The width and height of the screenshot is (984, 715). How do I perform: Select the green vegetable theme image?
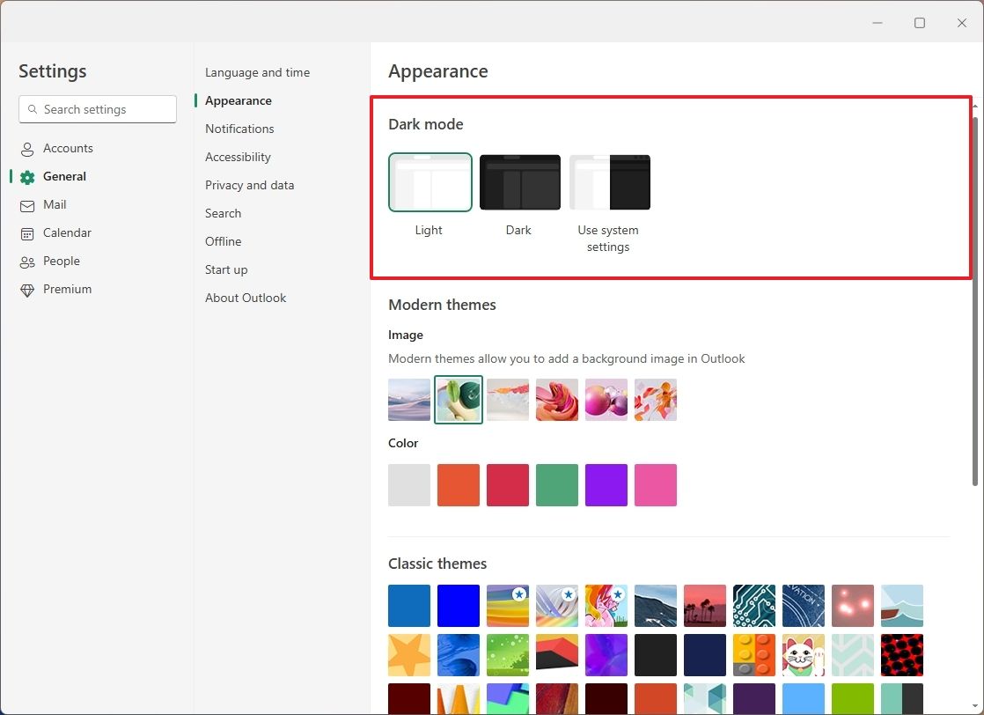coord(458,400)
